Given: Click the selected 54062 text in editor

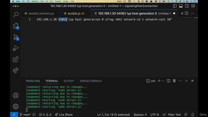Looking at the screenshot, I should [63, 19].
